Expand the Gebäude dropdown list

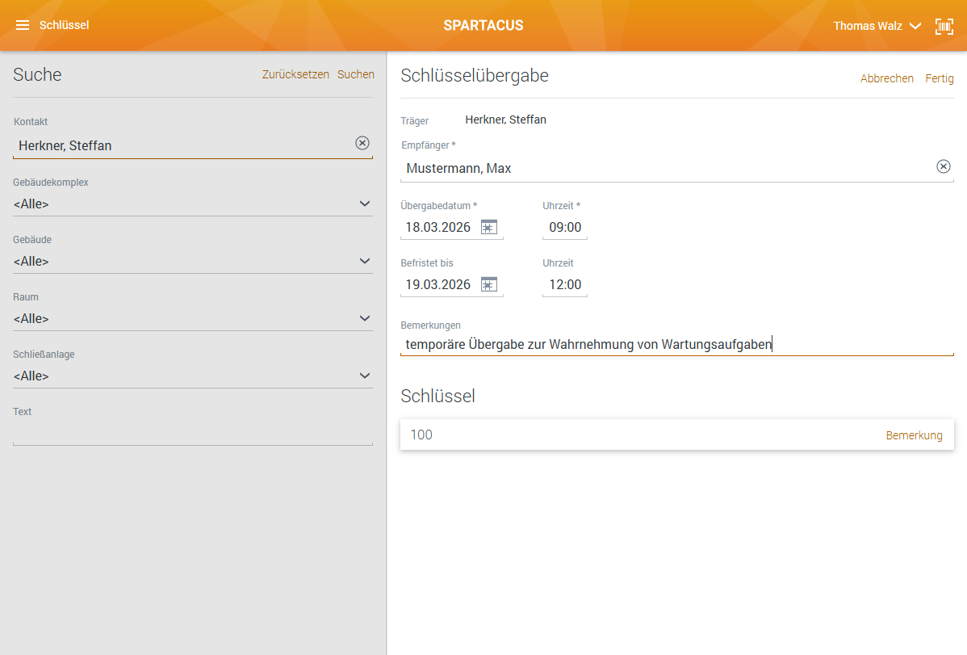[365, 261]
